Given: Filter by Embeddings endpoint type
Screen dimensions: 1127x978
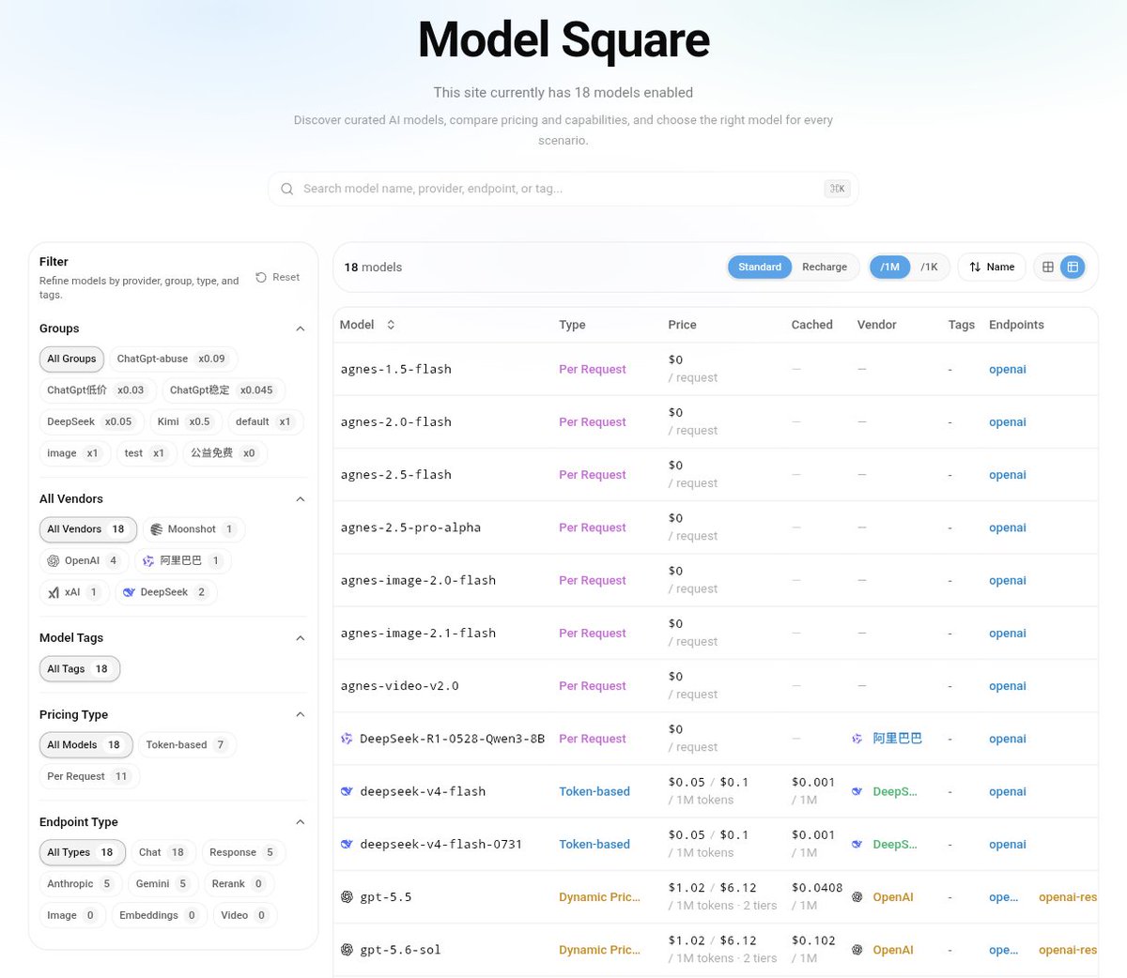Looking at the screenshot, I should (x=158, y=915).
